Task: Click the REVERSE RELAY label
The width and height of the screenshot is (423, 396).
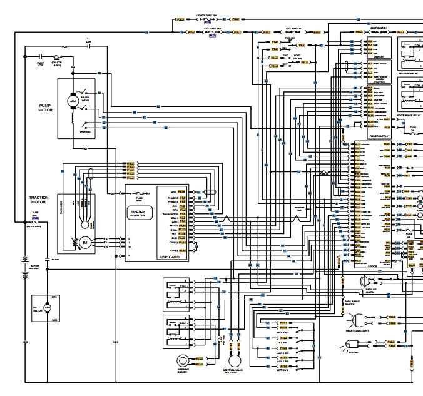Action: coord(408,73)
